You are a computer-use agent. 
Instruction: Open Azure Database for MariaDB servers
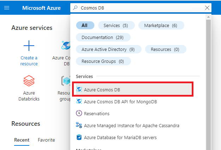[120, 137]
